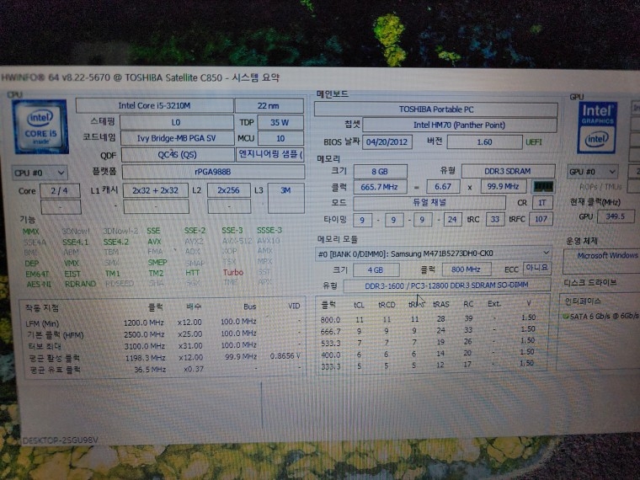Screen dimensions: 640x480
Task: Click the Intel Core i5 CPU logo
Action: (40, 126)
